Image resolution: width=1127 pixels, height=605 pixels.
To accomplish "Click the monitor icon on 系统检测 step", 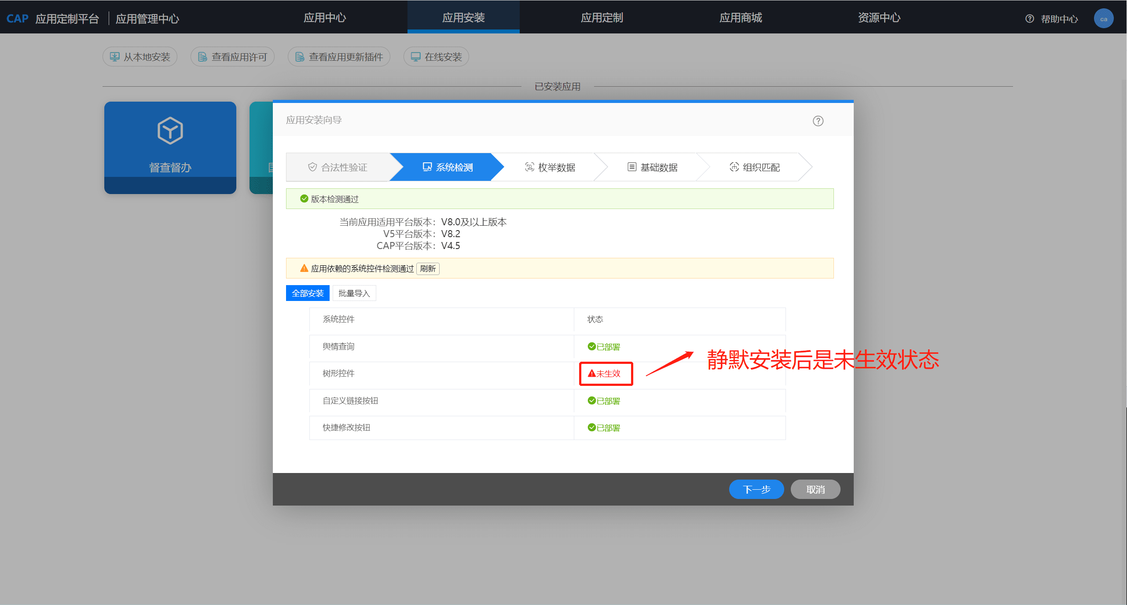I will (427, 167).
